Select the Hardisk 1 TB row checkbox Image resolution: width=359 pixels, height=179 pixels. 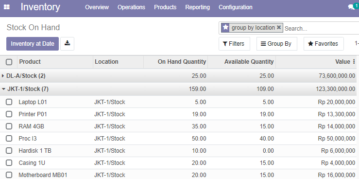(9, 151)
